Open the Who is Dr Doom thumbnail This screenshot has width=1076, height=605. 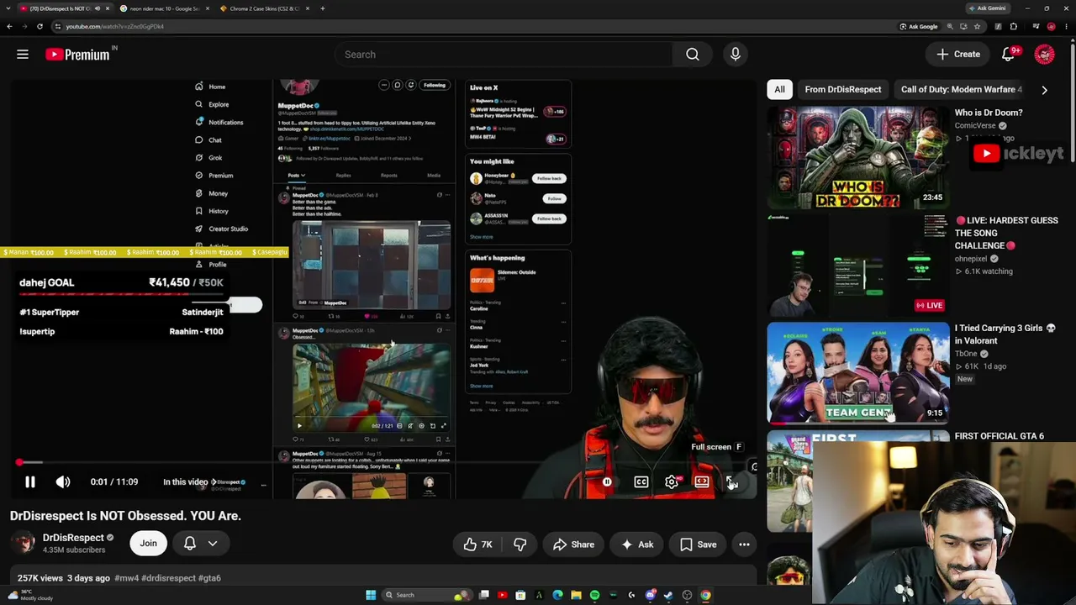tap(858, 158)
